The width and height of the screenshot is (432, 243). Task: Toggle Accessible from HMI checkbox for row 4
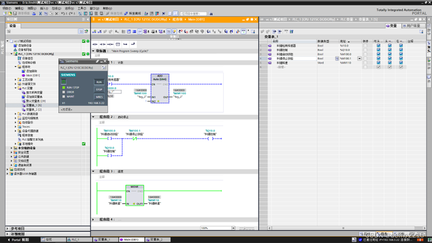point(378,58)
